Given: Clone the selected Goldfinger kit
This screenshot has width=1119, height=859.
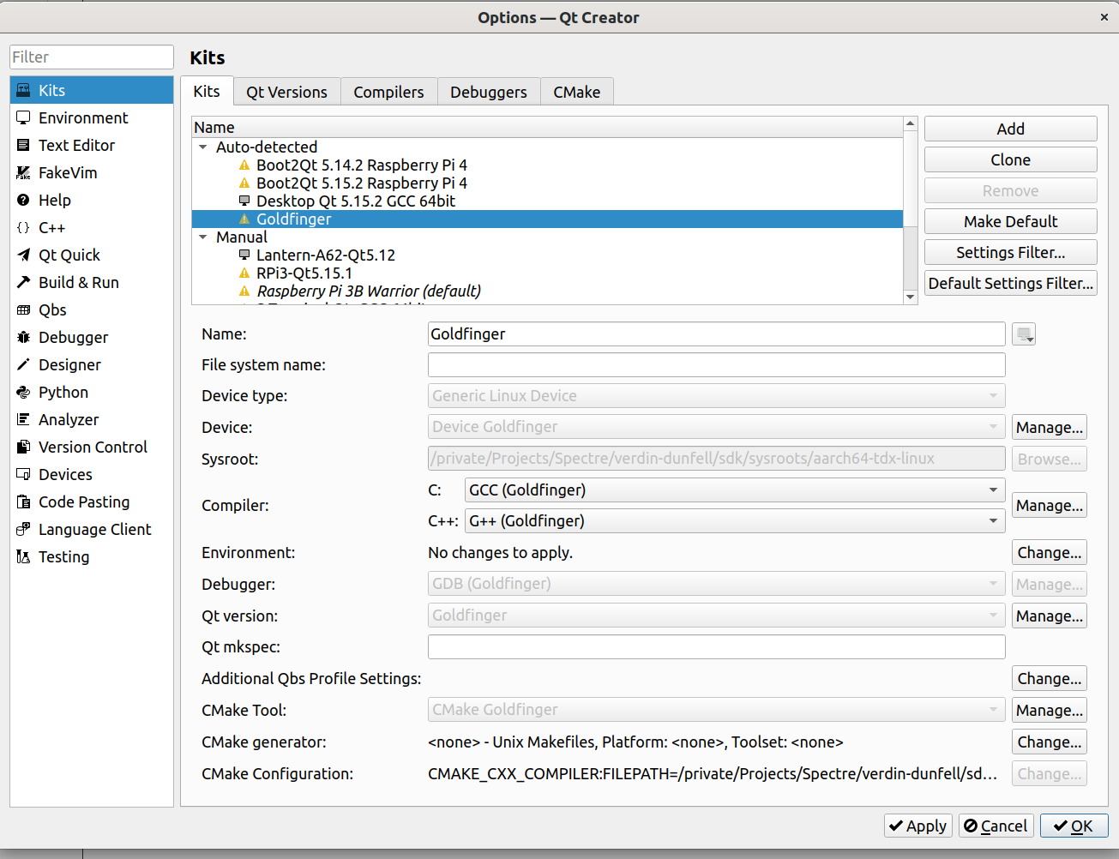Looking at the screenshot, I should (1010, 159).
